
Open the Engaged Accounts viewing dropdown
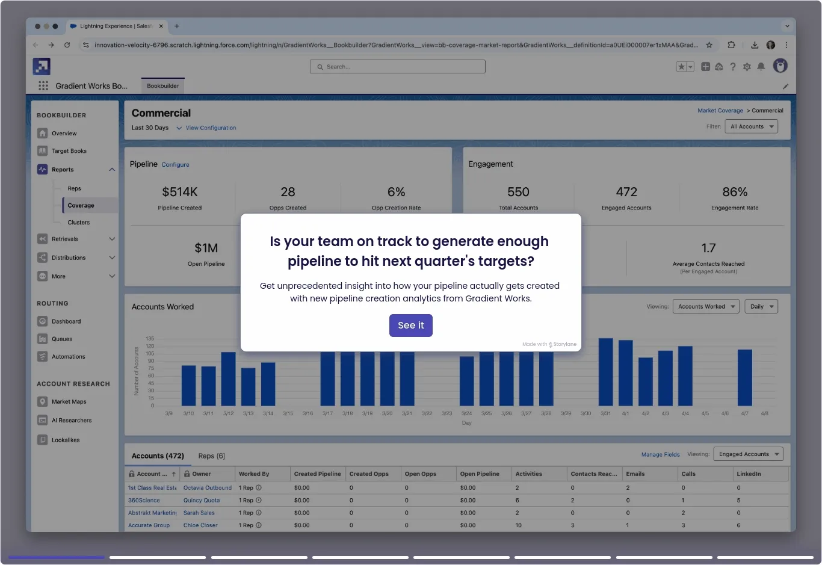pos(748,454)
